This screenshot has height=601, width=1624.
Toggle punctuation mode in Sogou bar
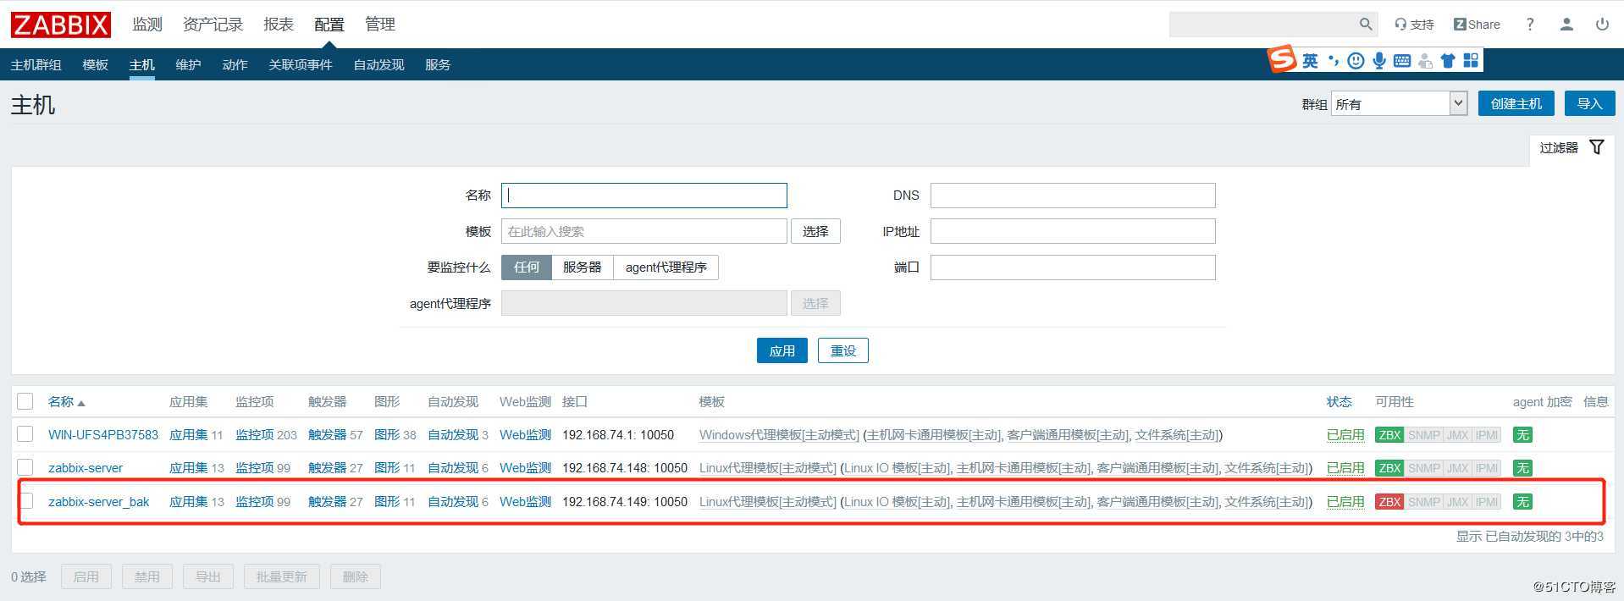1334,61
